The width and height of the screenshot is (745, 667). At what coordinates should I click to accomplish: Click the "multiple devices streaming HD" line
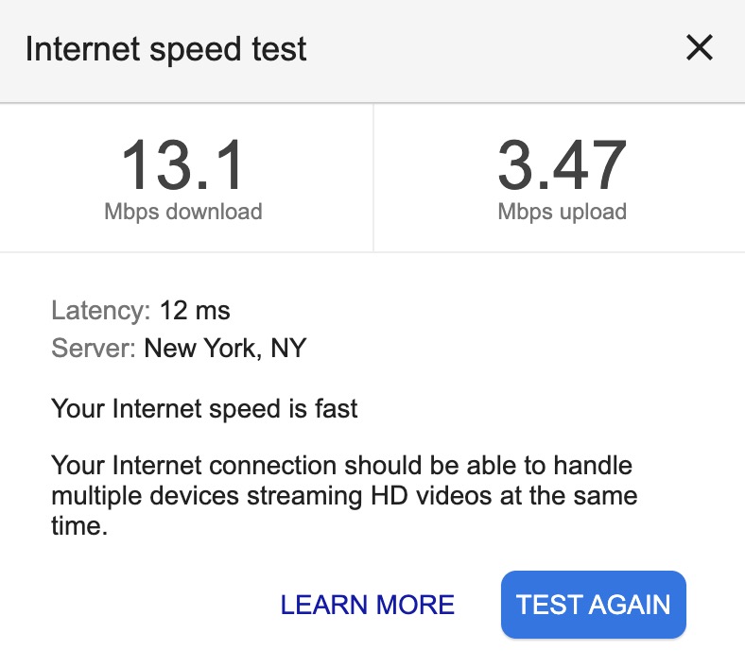tap(344, 495)
